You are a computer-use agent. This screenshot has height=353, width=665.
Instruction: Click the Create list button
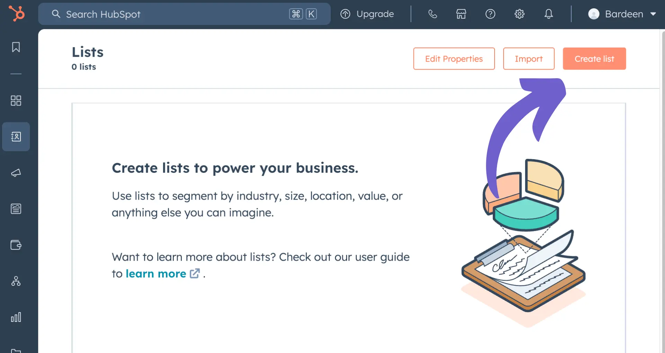coord(594,58)
